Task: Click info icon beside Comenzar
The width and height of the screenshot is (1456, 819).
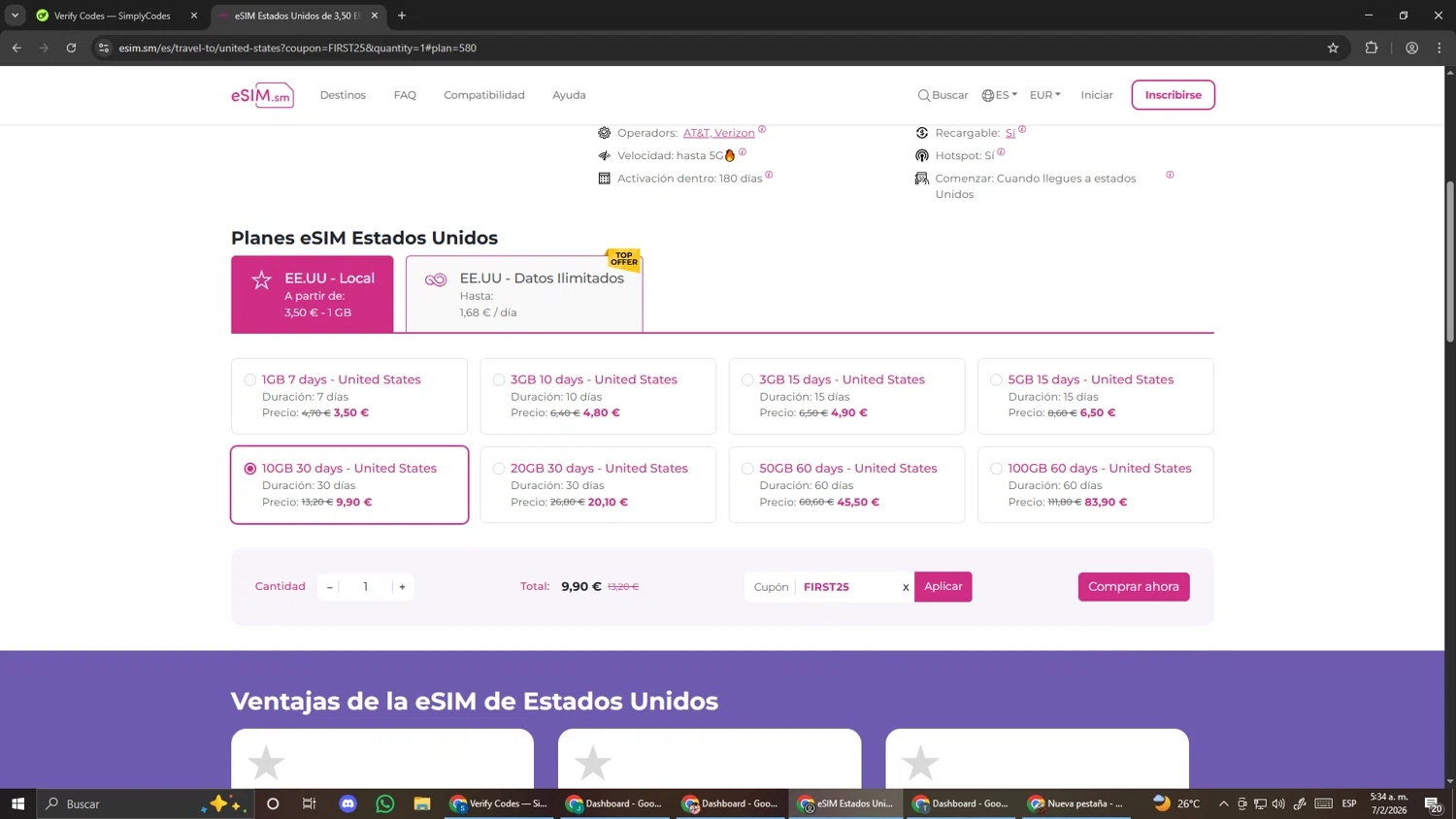Action: pyautogui.click(x=1170, y=175)
